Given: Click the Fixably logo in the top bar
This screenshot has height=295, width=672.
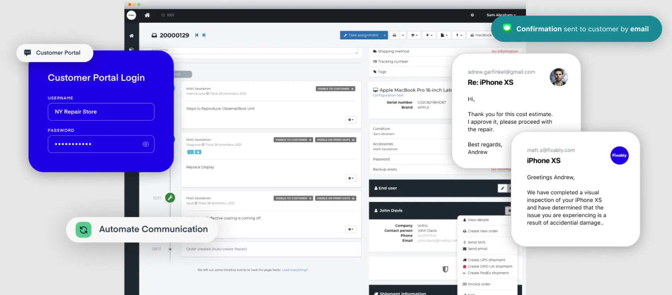Looking at the screenshot, I should pyautogui.click(x=131, y=15).
